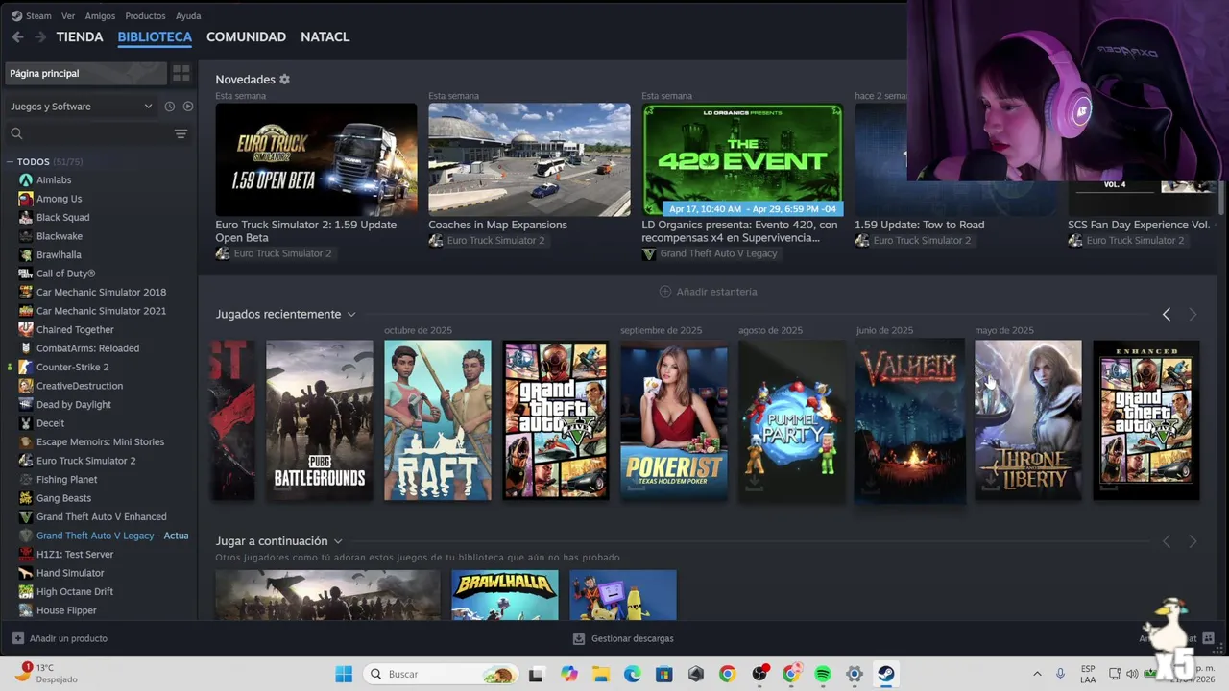1229x691 pixels.
Task: Open File Explorer from the taskbar
Action: pyautogui.click(x=601, y=674)
